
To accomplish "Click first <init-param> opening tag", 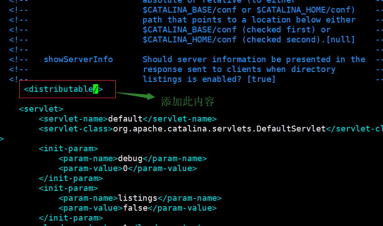I will [68, 149].
